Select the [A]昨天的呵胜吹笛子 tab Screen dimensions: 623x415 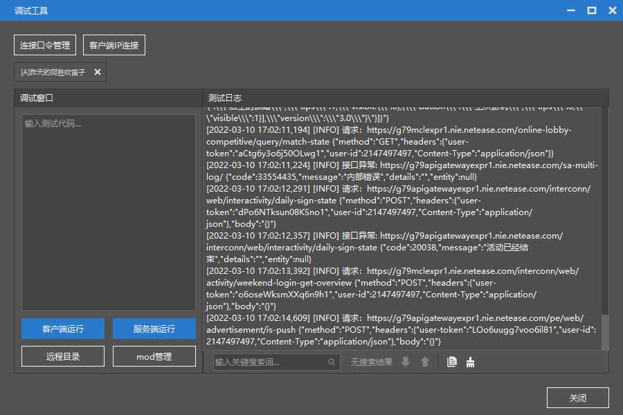point(53,72)
